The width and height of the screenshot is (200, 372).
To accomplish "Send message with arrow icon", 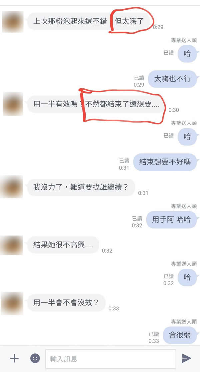I will (186, 358).
